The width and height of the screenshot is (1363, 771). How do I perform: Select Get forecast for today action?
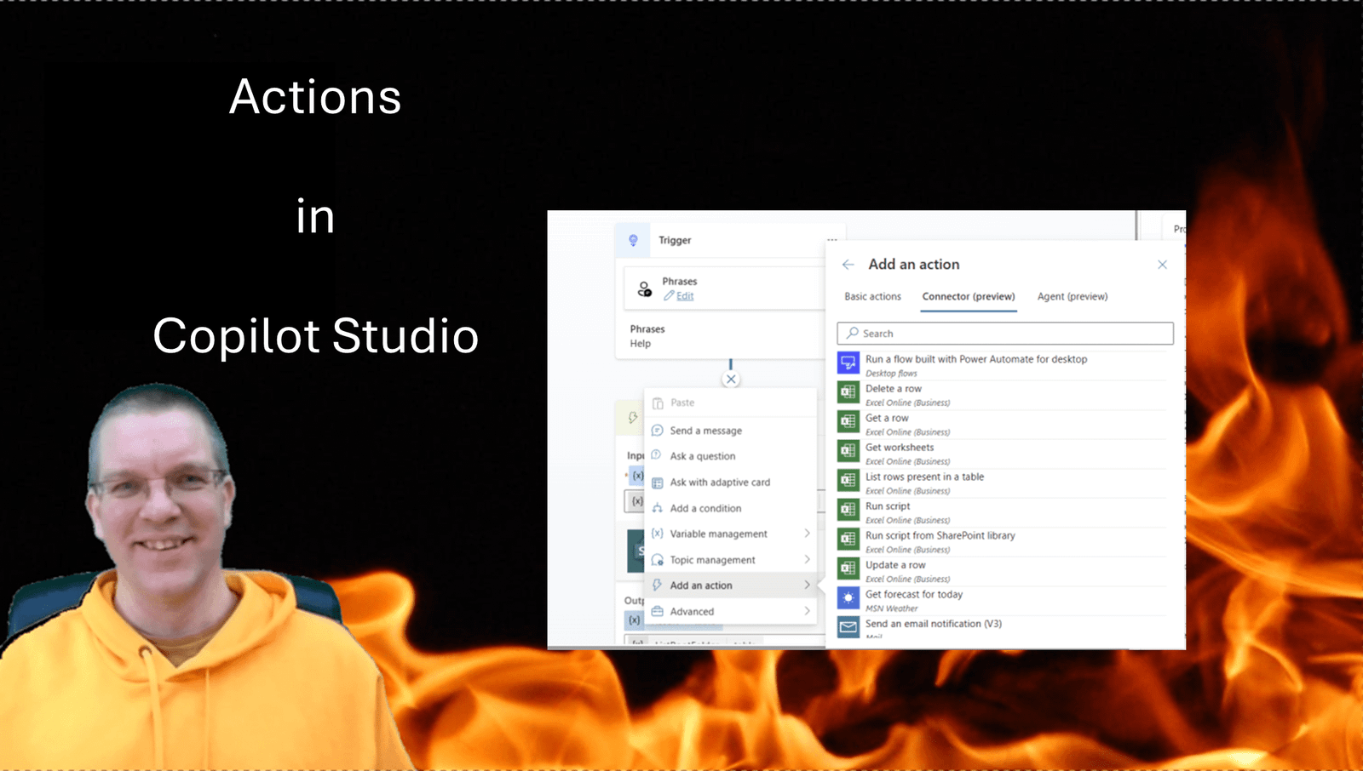[x=914, y=595]
